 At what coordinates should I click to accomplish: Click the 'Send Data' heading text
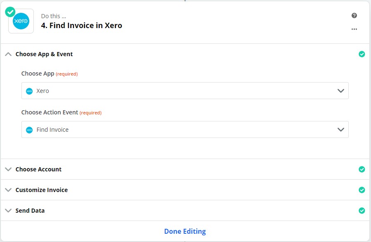coord(30,211)
